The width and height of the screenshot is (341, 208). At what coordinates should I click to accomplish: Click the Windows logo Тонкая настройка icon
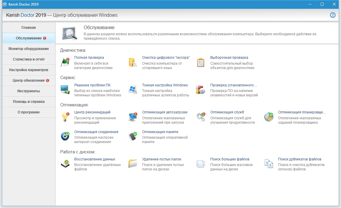coord(133,90)
